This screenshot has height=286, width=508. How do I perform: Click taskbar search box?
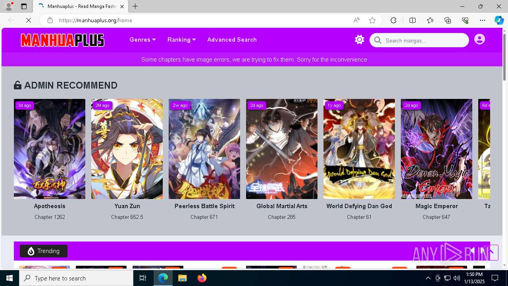pos(76,278)
